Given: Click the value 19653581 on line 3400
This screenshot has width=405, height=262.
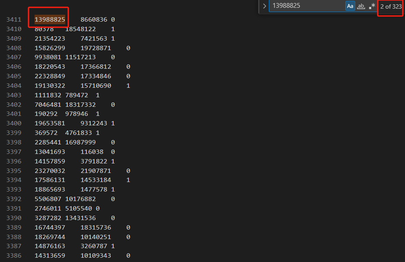Looking at the screenshot, I should (50, 123).
